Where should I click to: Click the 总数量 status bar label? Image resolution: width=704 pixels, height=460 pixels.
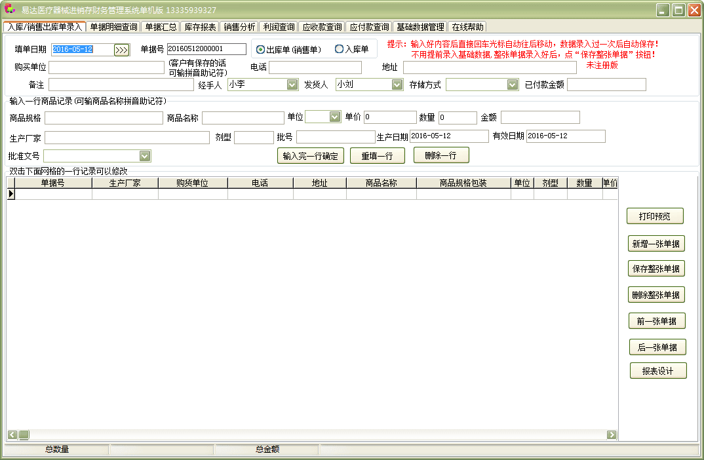pyautogui.click(x=57, y=450)
